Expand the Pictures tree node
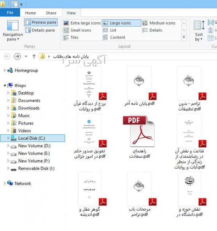The image size is (217, 231). [x=8, y=123]
